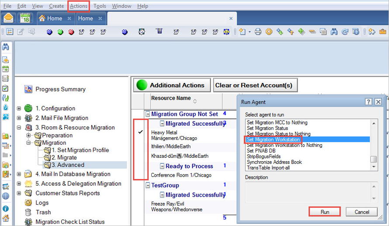Viewport: 389px width, 226px height.
Task: Click the binoculars search icon in left sidebar
Action: tap(6, 47)
